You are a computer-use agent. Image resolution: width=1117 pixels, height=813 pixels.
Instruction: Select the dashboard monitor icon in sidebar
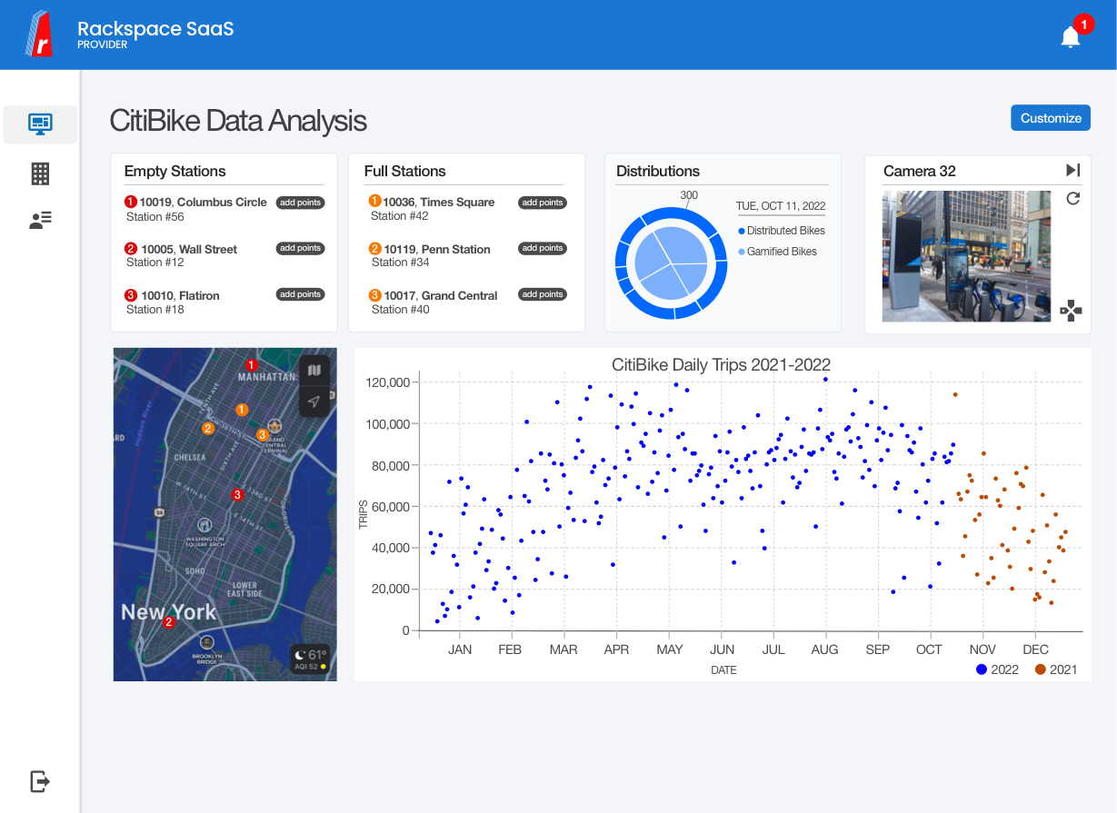point(40,124)
